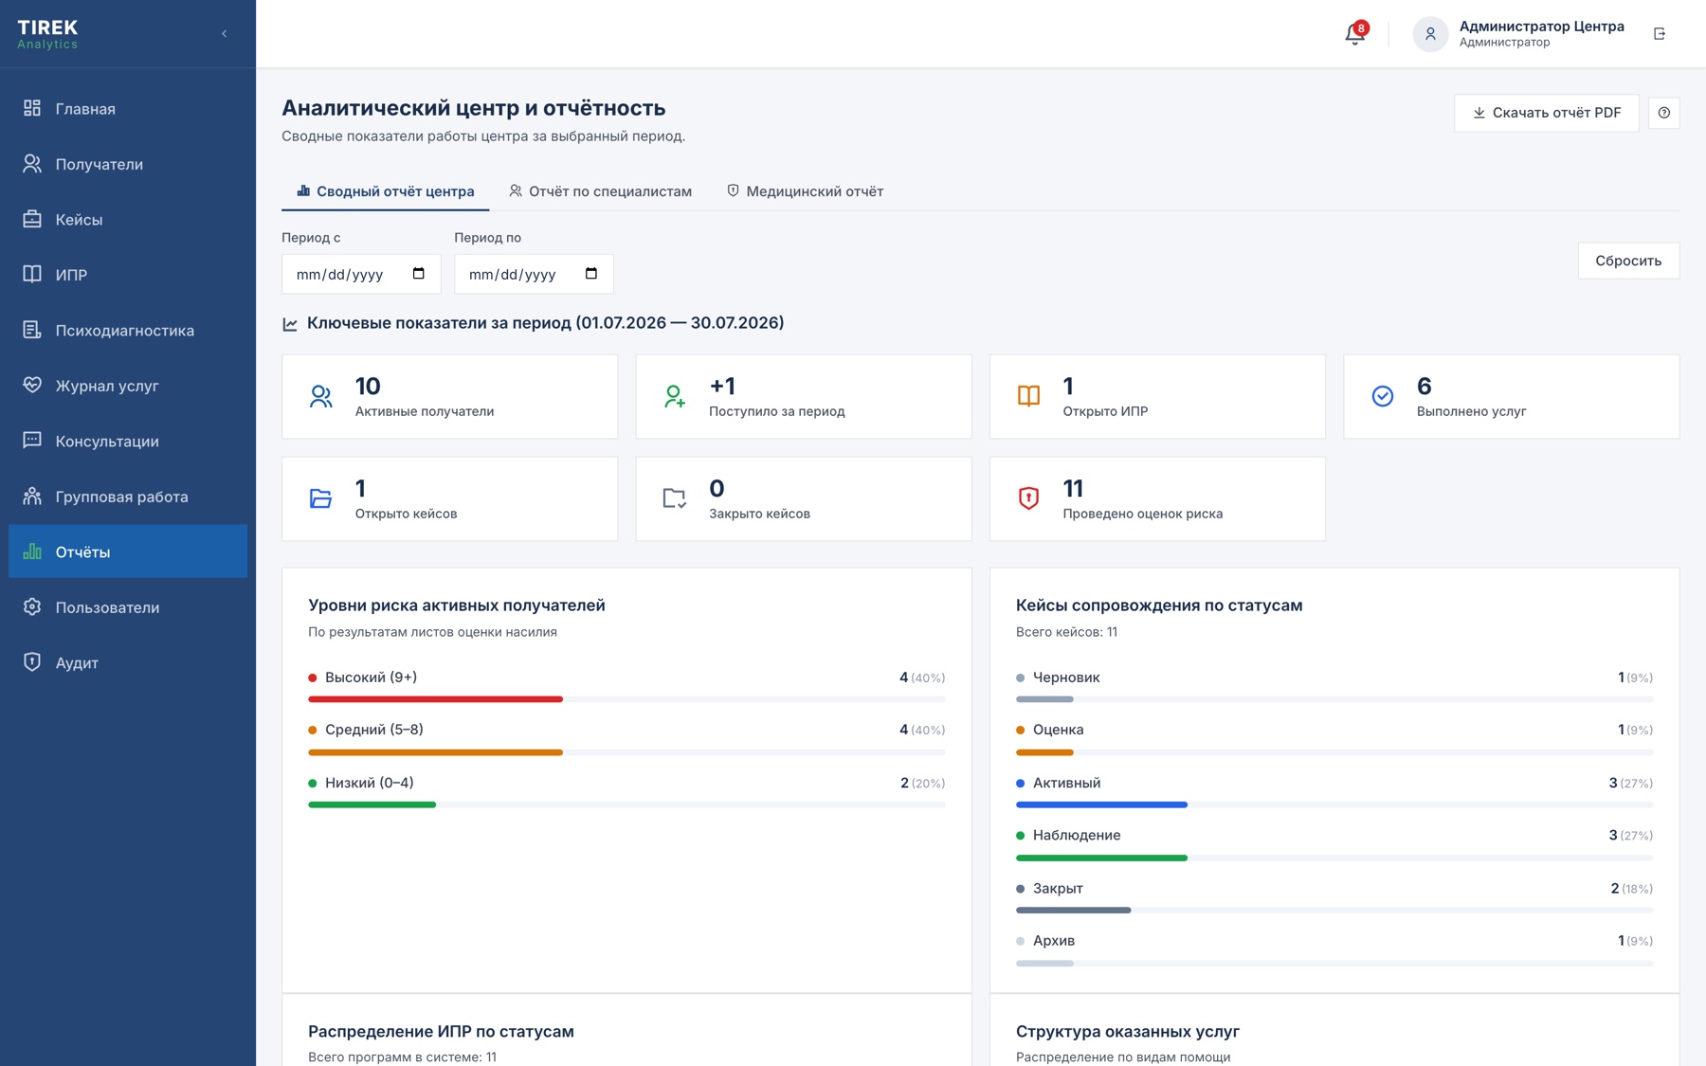Click the Закрыт gray status bar
This screenshot has height=1066, width=1706.
click(1073, 910)
